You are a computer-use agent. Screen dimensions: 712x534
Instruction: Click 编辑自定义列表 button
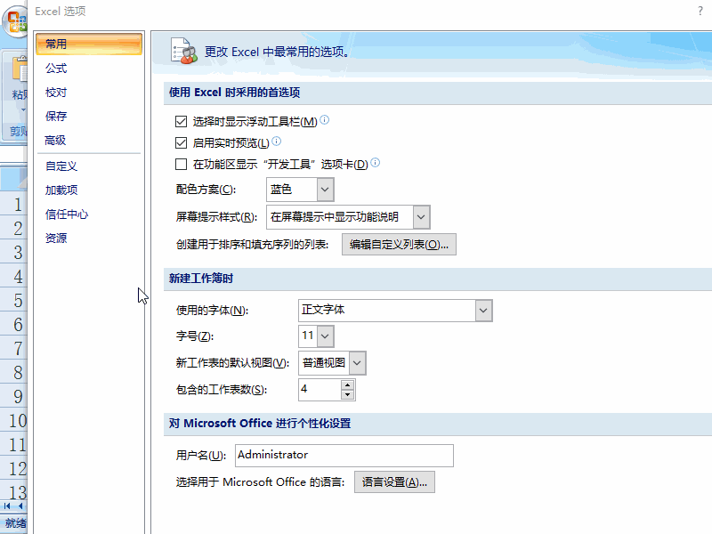point(399,245)
